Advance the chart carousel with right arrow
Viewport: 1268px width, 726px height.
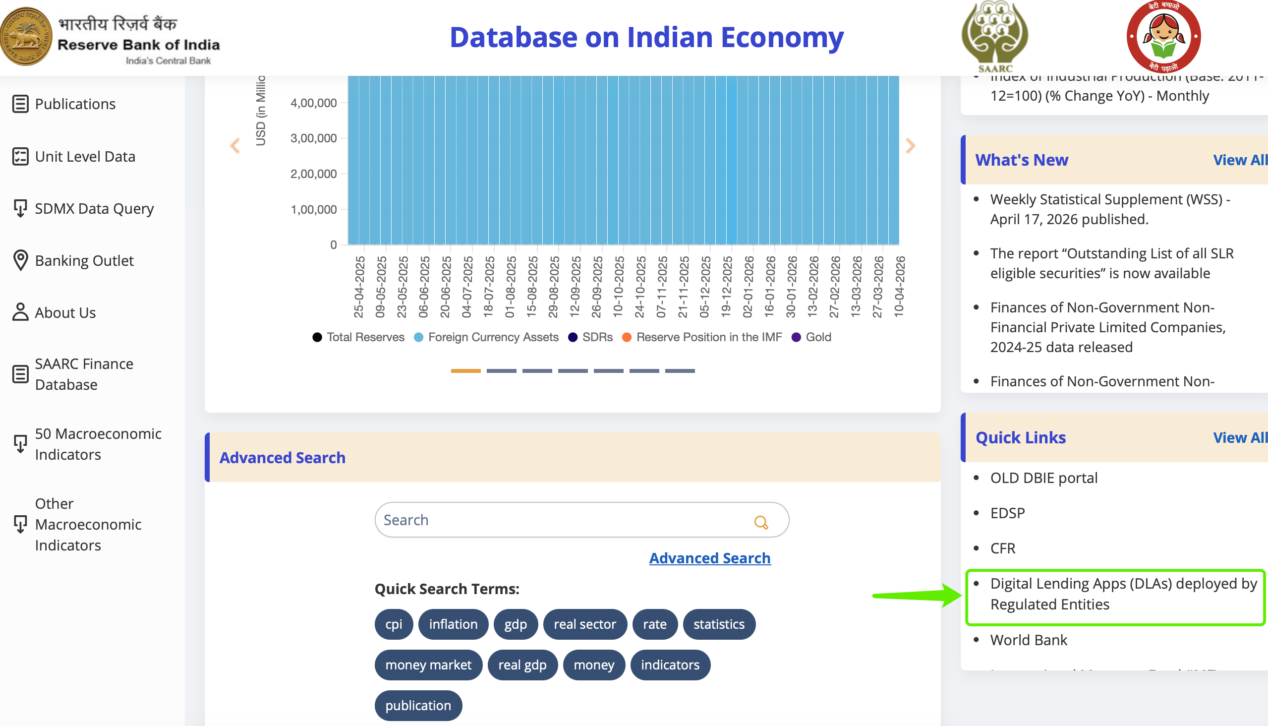pyautogui.click(x=911, y=146)
